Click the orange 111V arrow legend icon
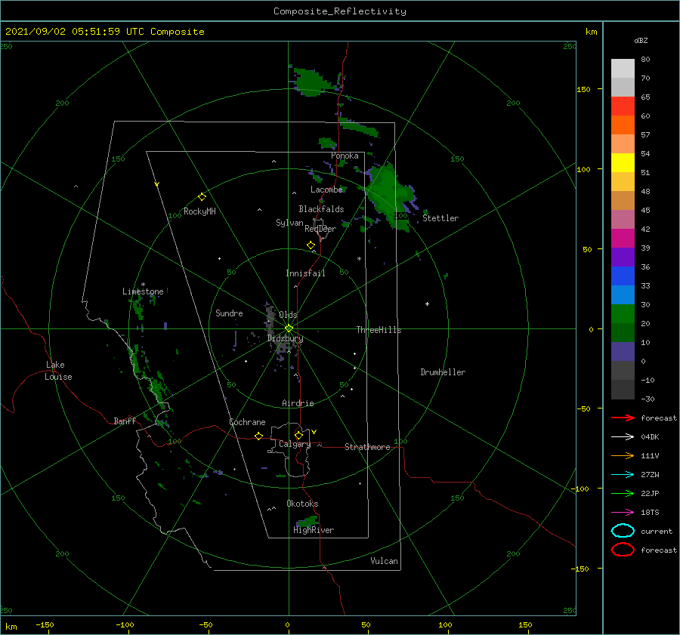Image resolution: width=680 pixels, height=635 pixels. tap(623, 455)
